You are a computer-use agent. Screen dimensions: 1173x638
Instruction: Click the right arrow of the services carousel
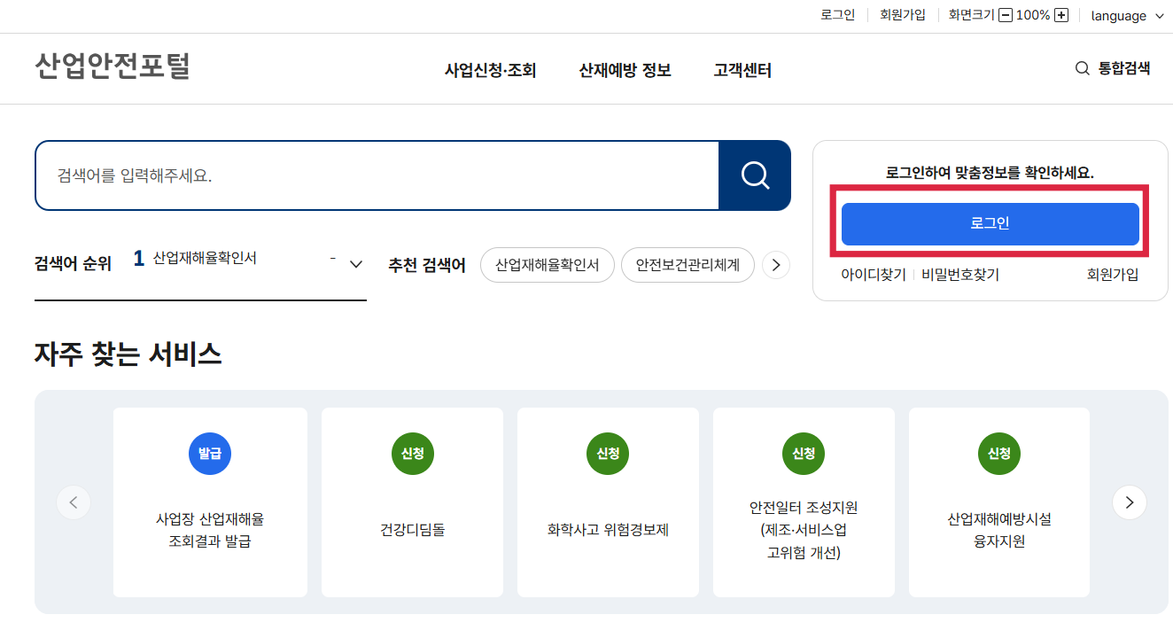[1129, 502]
